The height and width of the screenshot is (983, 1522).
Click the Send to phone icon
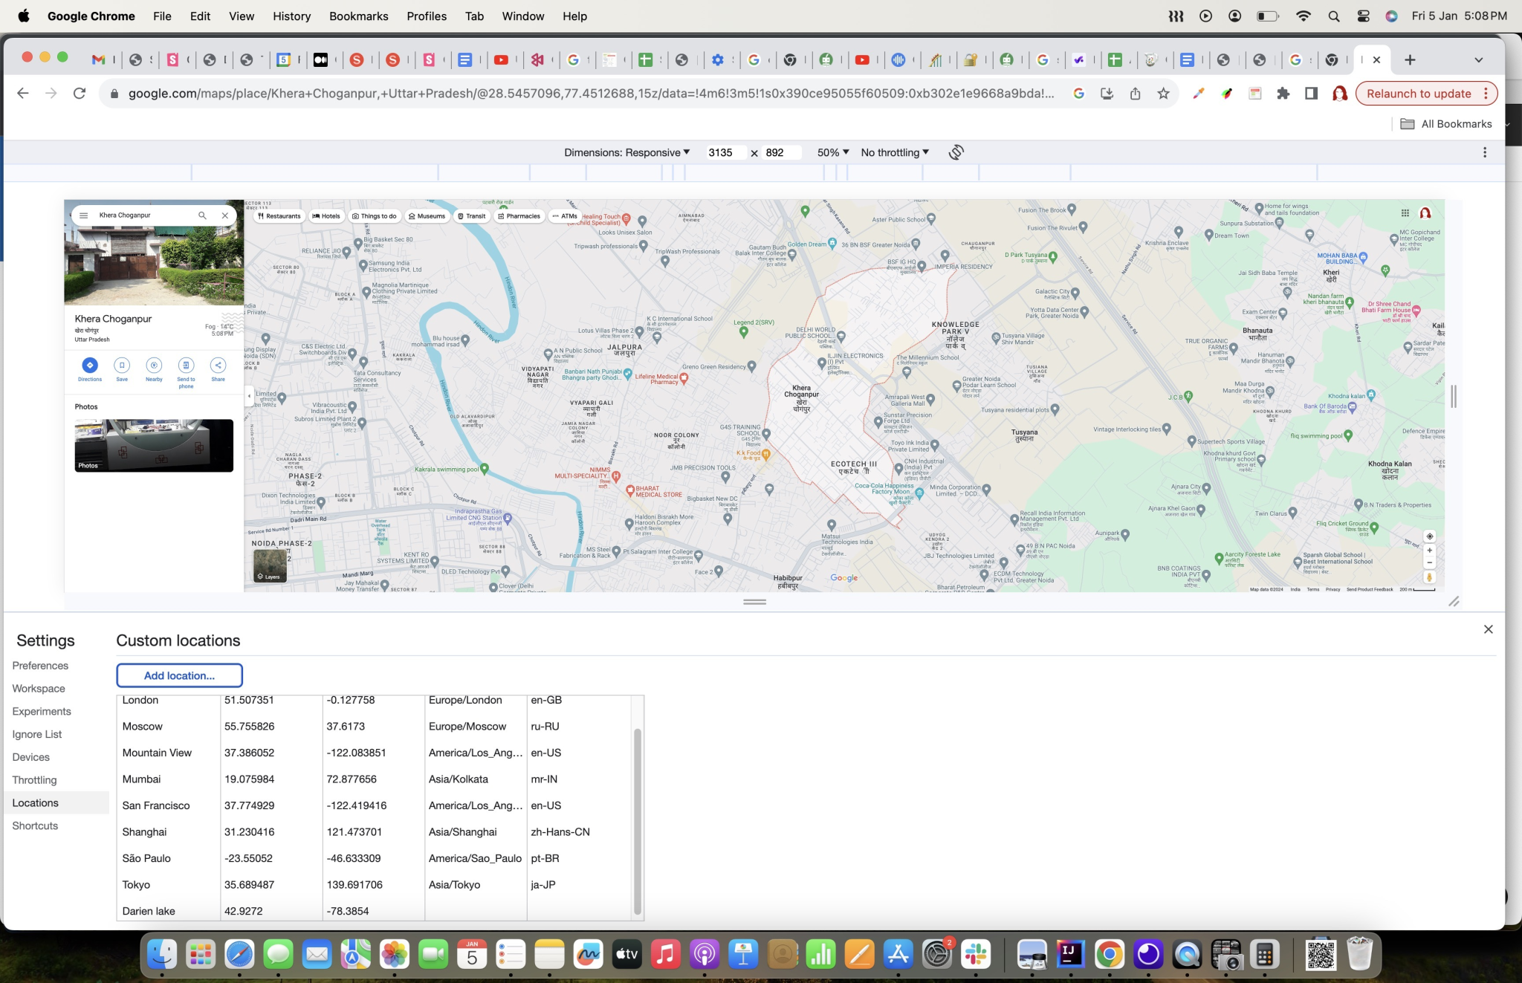[x=186, y=365]
